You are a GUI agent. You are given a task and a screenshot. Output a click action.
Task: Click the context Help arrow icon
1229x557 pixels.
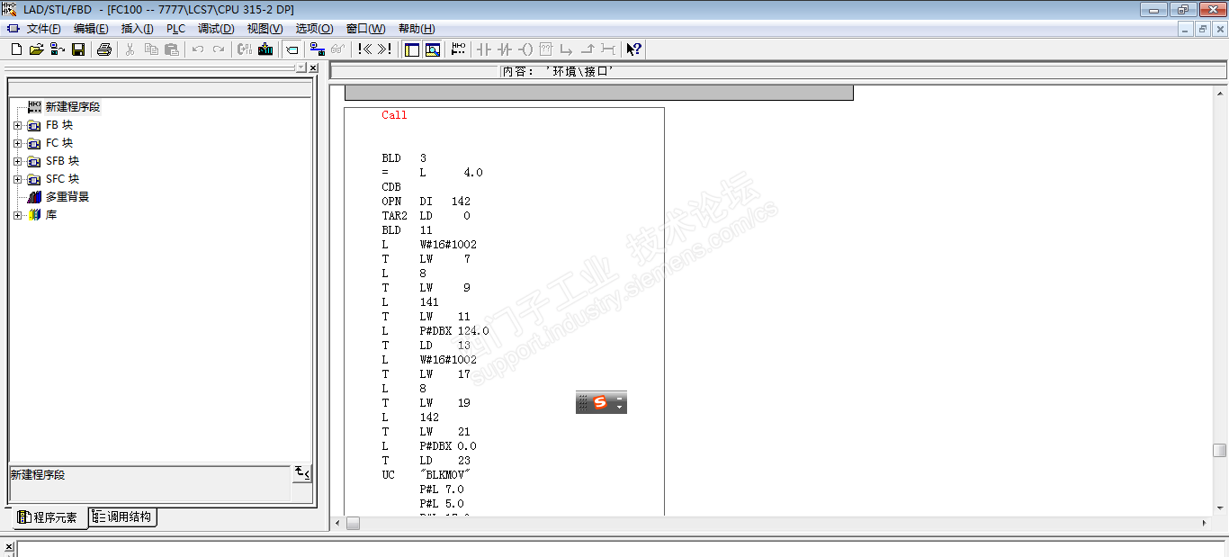pyautogui.click(x=634, y=49)
